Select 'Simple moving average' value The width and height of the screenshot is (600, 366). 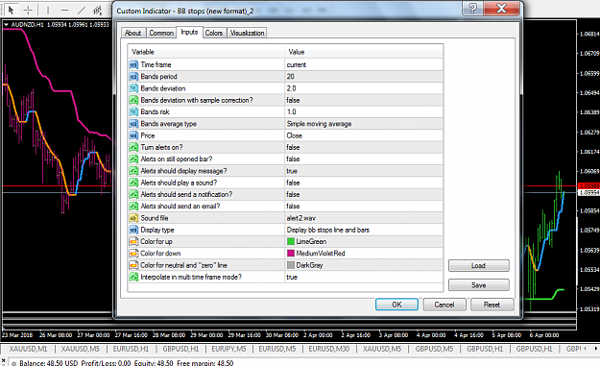pos(319,124)
